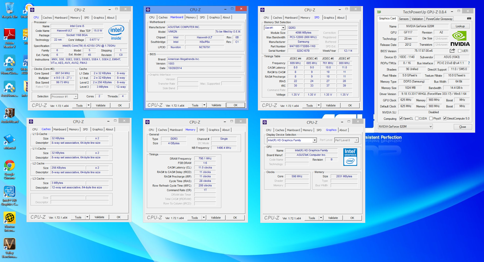Toggle the CUDA checkbox in GPU-Z
Image resolution: width=484 pixels, height=262 pixels.
coord(417,119)
